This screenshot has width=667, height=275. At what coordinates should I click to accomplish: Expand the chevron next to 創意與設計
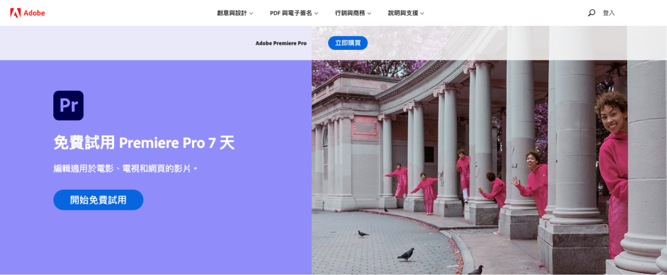(x=251, y=13)
